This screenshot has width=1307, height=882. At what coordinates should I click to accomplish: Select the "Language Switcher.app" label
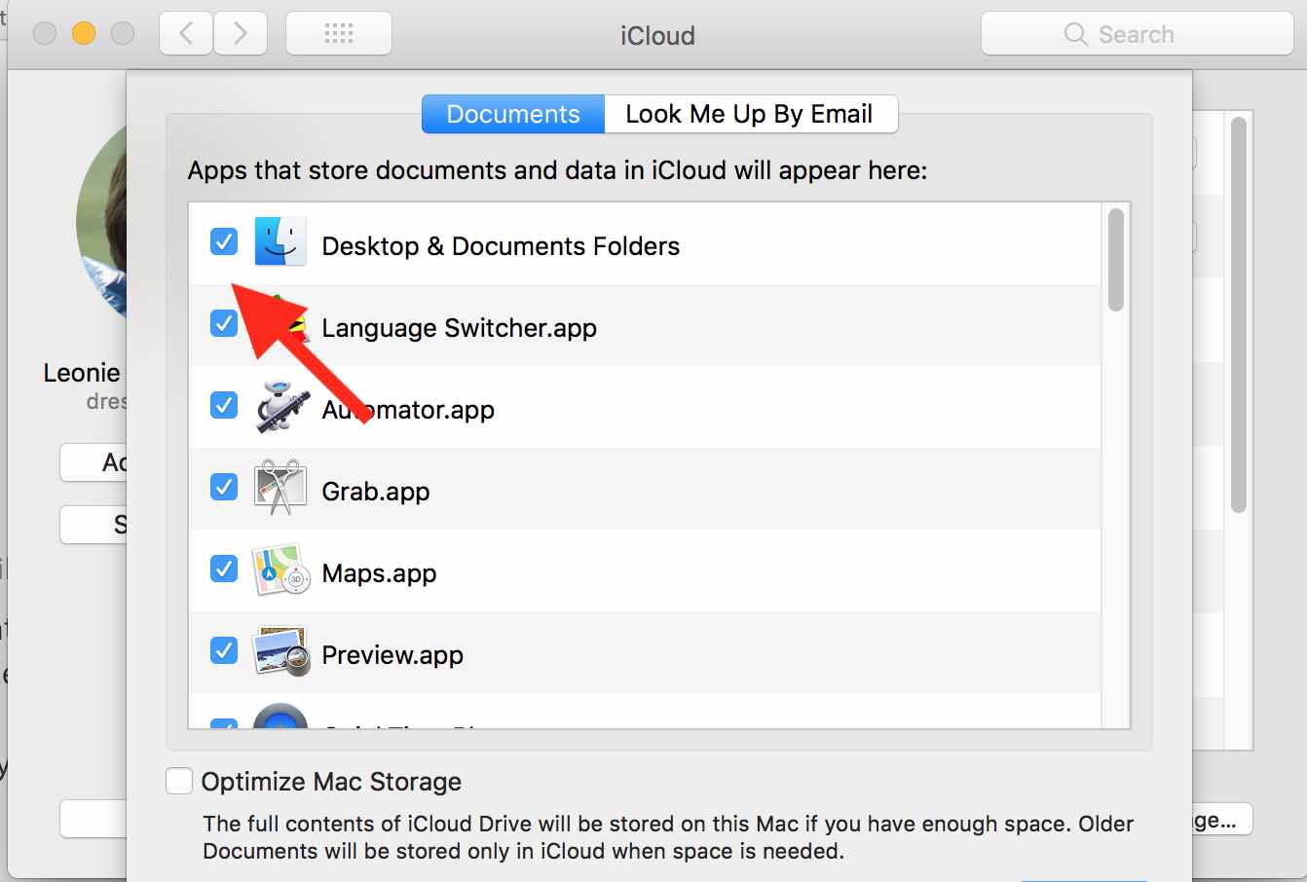click(459, 328)
